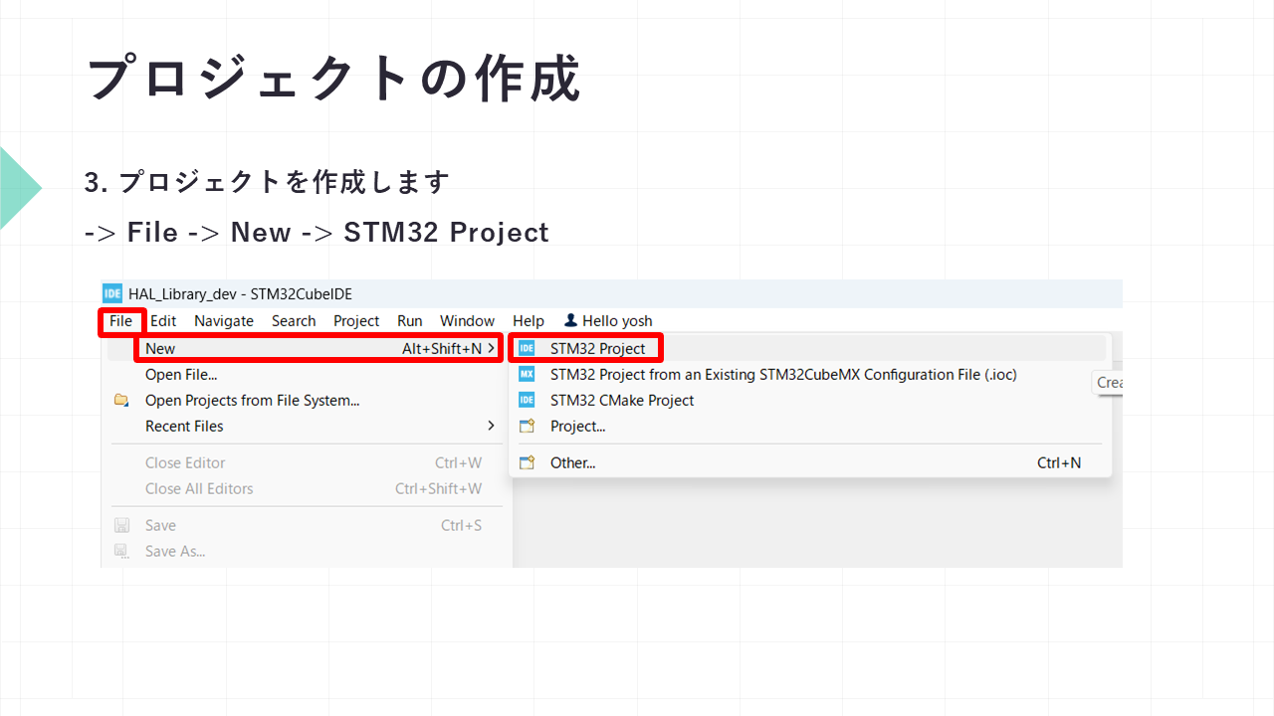The height and width of the screenshot is (716, 1274).
Task: Click the IDE icon next to STM32 CMake Project
Action: pyautogui.click(x=528, y=400)
